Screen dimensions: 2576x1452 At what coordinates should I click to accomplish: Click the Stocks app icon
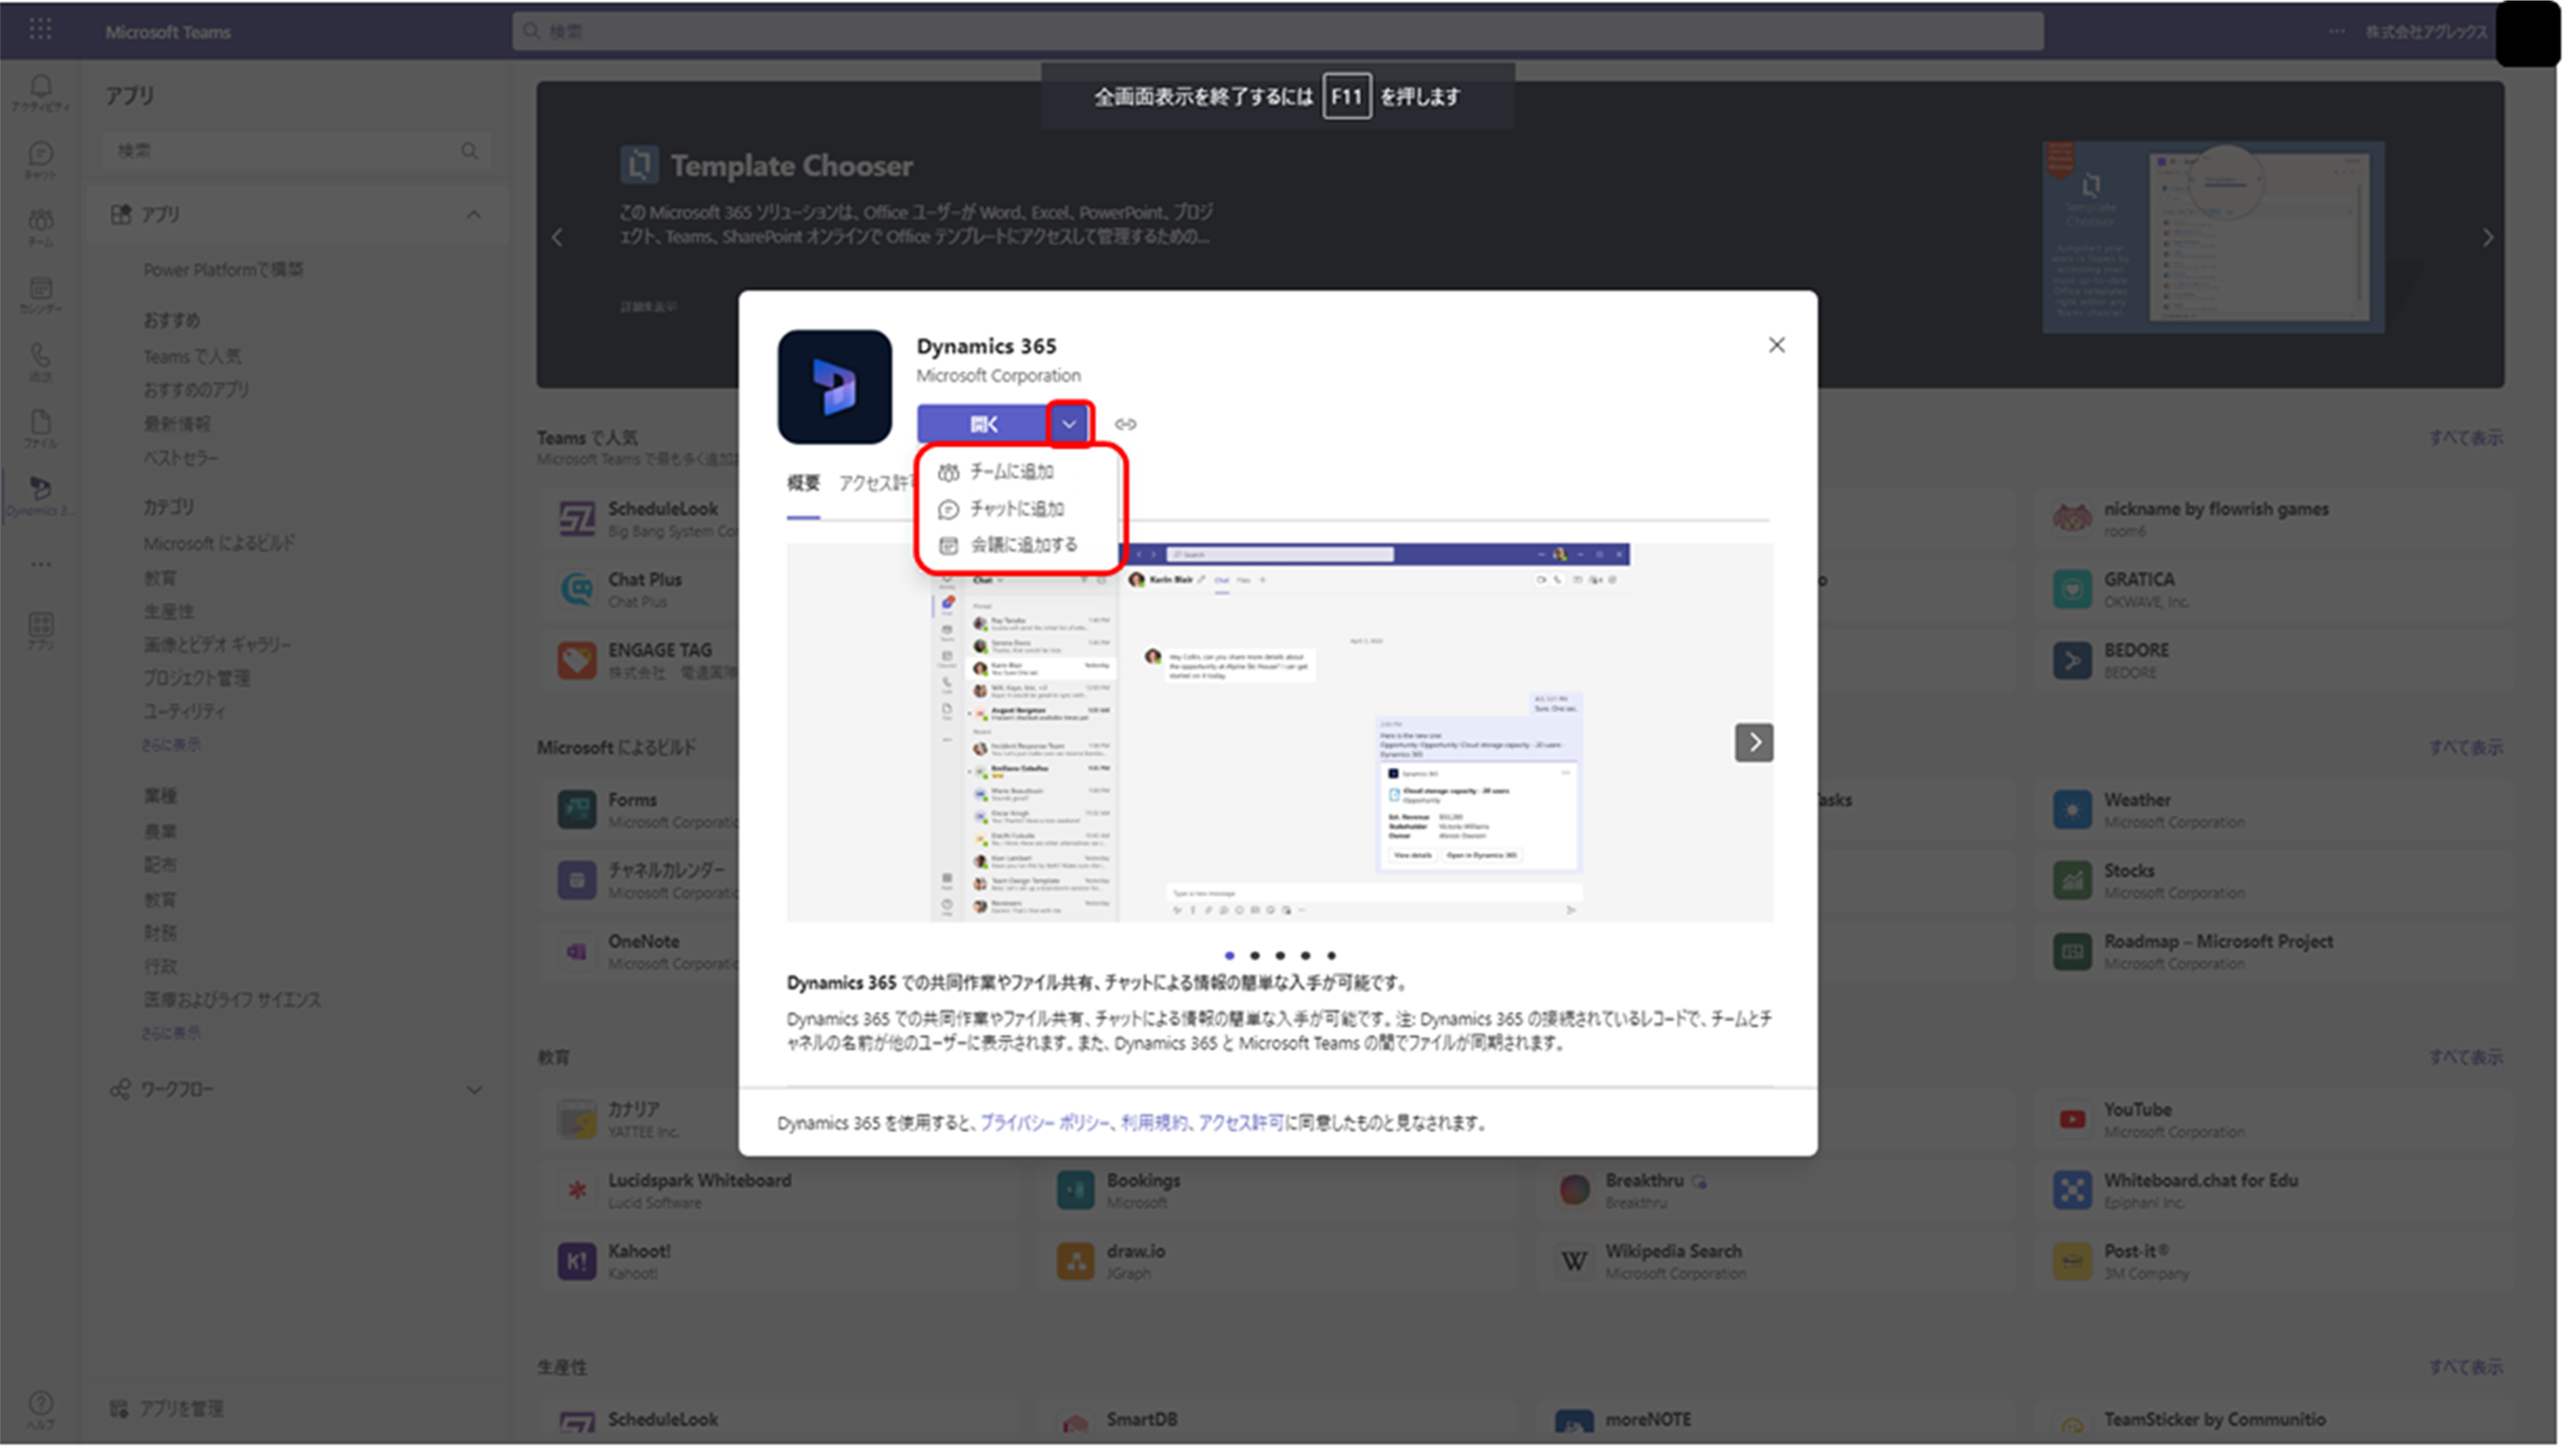coord(2072,880)
